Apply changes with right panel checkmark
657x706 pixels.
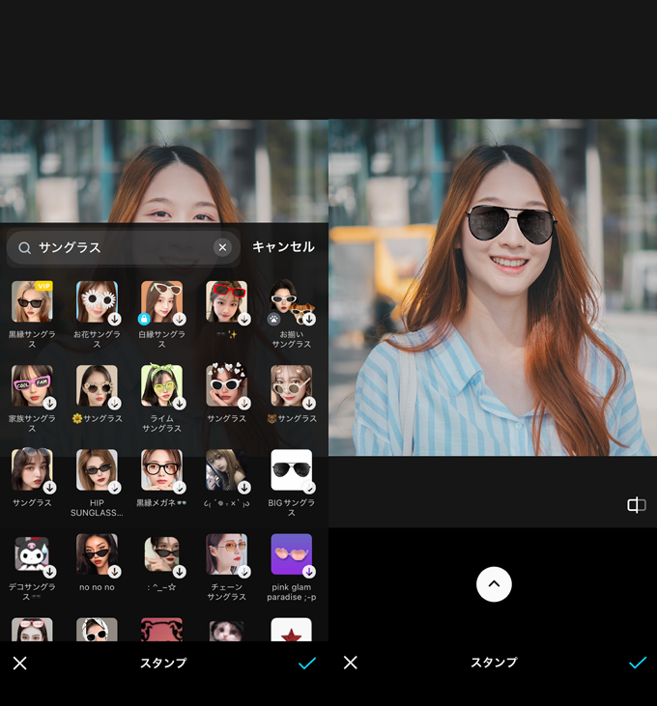(638, 663)
